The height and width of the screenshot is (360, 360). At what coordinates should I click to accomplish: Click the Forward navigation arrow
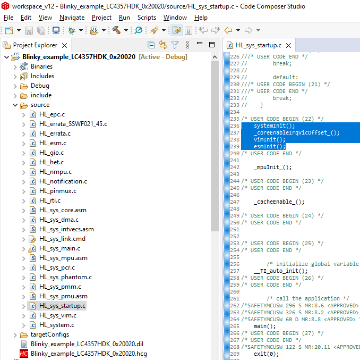(248, 30)
